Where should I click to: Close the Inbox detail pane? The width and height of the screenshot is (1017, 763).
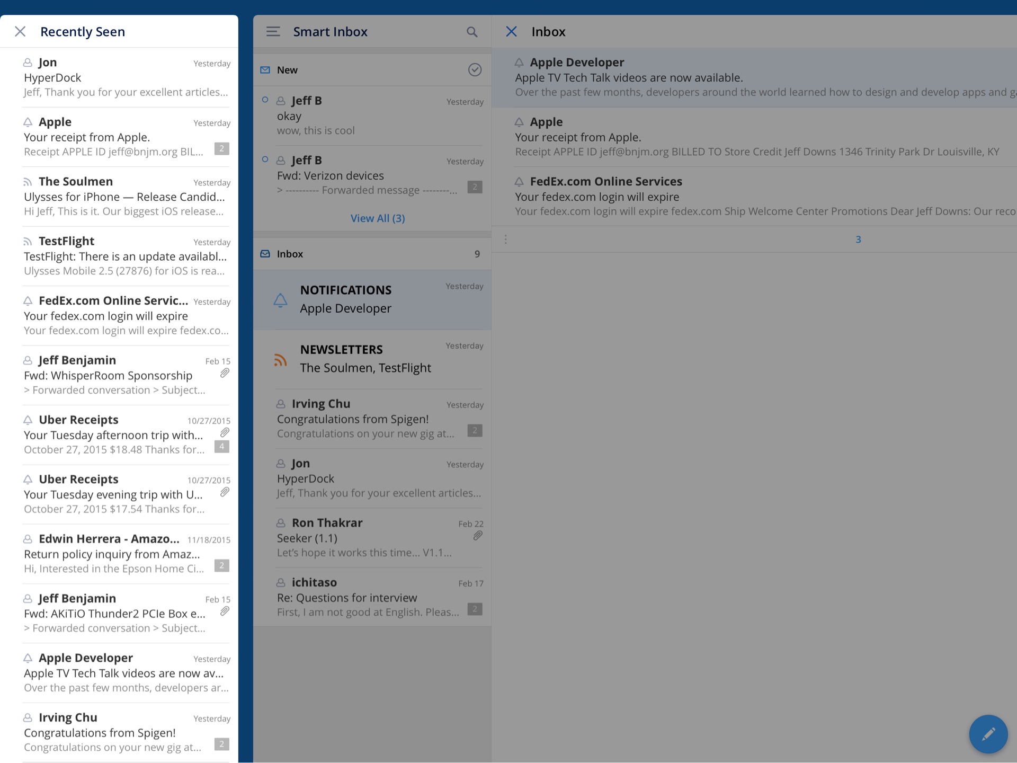tap(511, 32)
